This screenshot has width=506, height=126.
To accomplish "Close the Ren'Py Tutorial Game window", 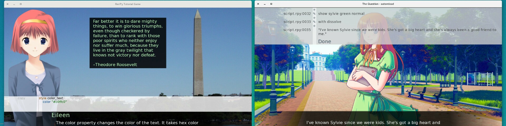I will click(7, 4).
